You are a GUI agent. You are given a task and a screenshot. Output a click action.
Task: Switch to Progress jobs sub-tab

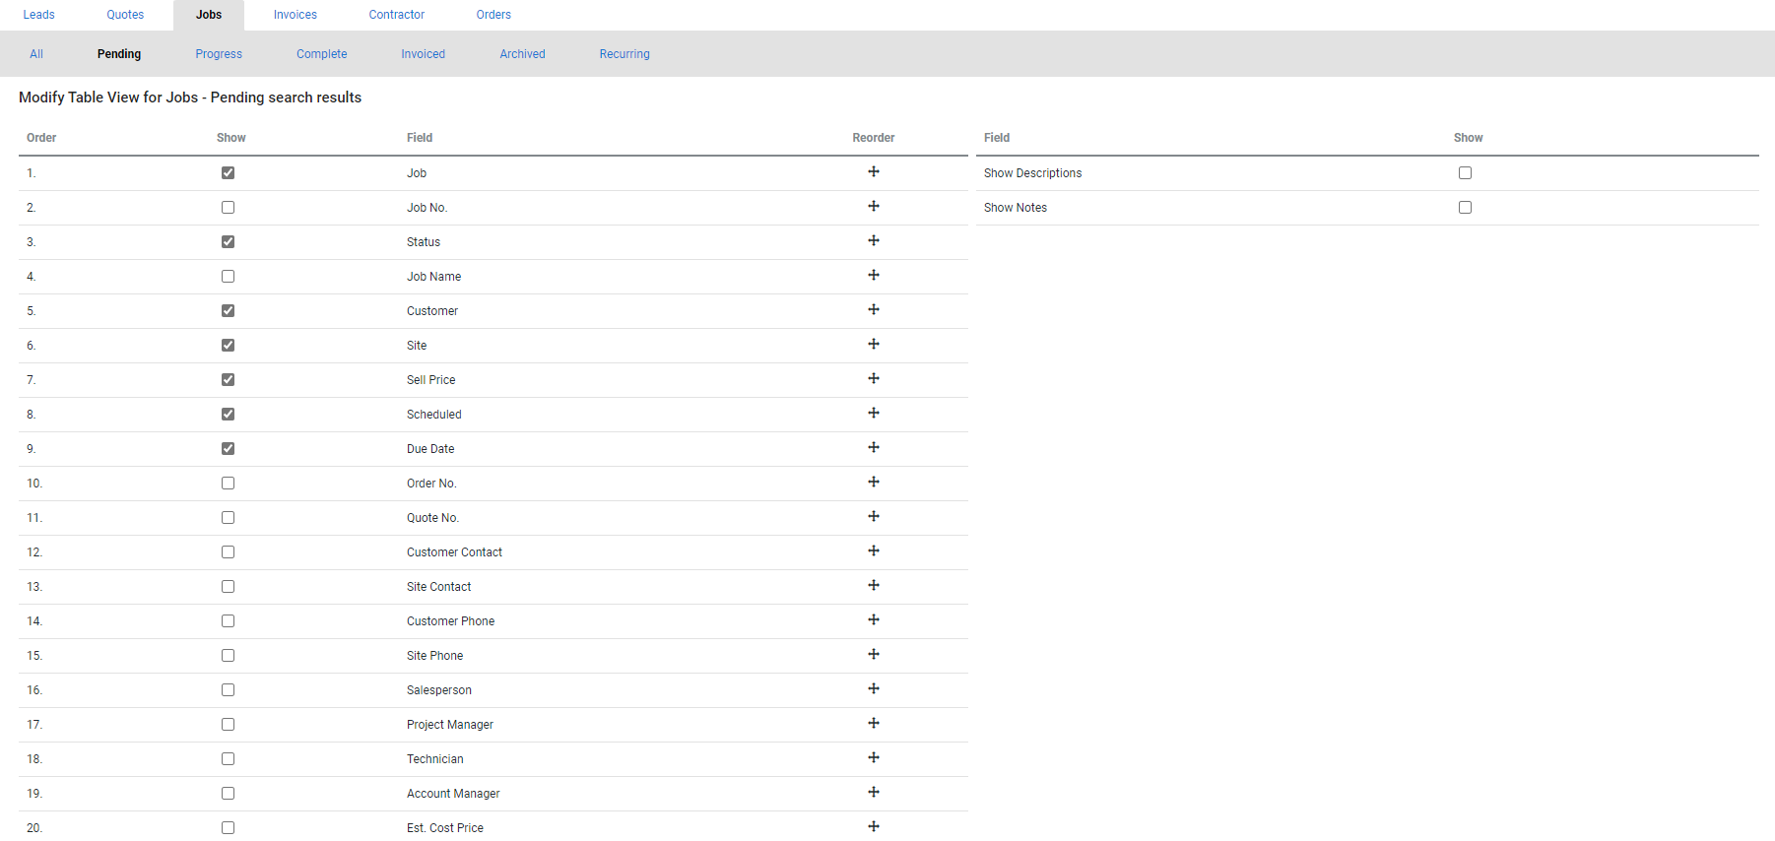pyautogui.click(x=219, y=54)
